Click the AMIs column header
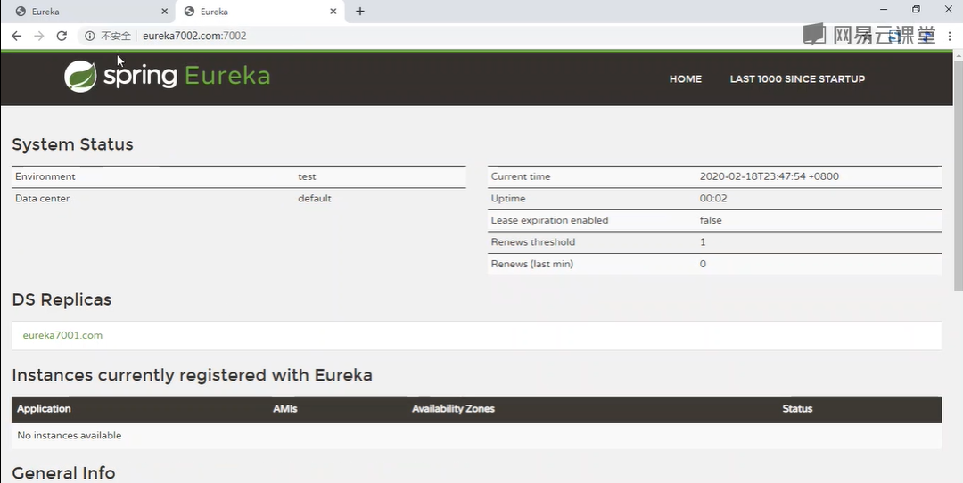The image size is (963, 483). tap(285, 409)
